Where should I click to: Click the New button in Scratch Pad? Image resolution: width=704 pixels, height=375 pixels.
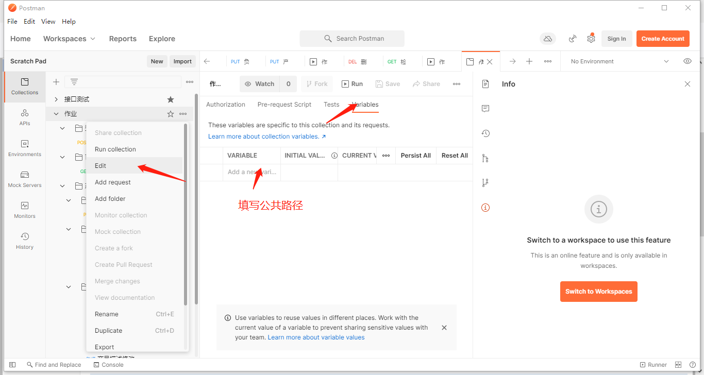(157, 61)
